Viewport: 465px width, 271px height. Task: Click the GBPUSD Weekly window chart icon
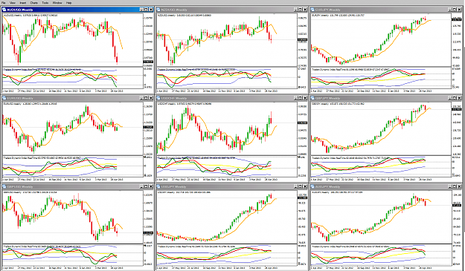tap(4, 186)
